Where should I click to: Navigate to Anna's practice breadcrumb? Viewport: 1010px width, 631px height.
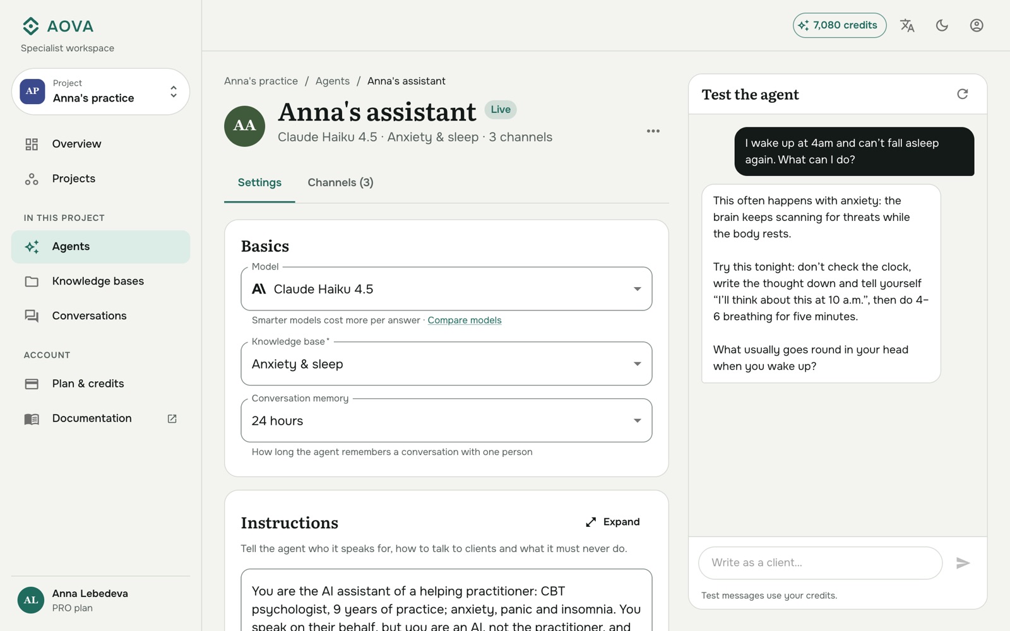click(261, 81)
